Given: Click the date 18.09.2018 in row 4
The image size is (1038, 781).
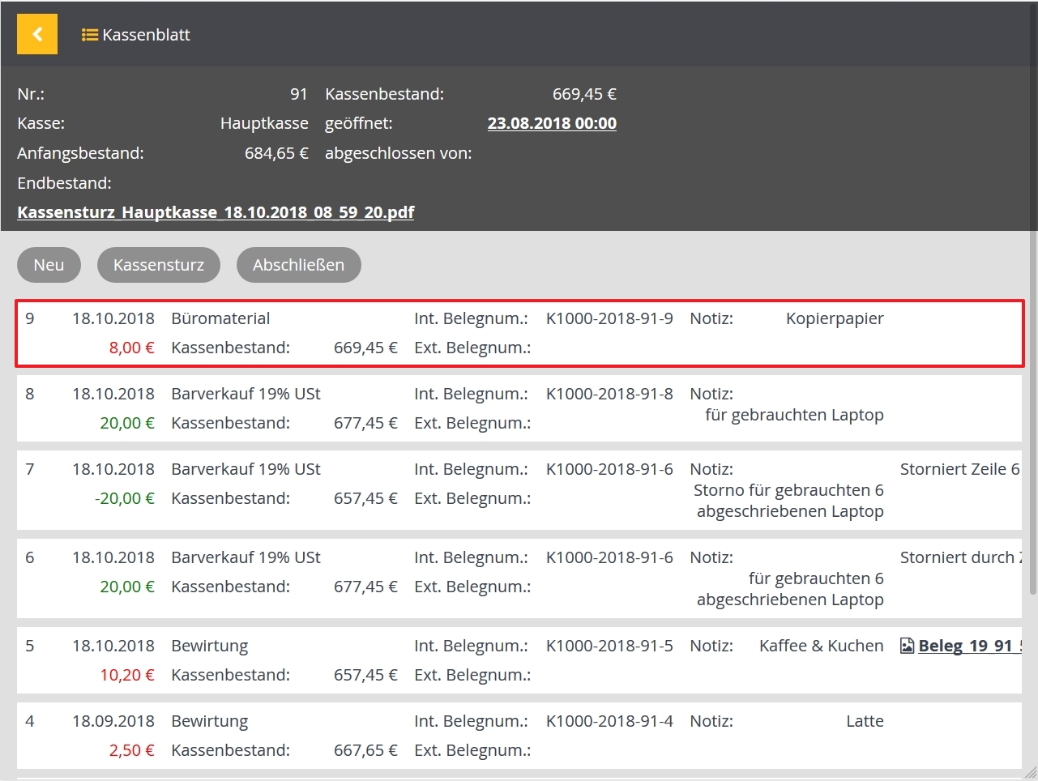Looking at the screenshot, I should [113, 721].
